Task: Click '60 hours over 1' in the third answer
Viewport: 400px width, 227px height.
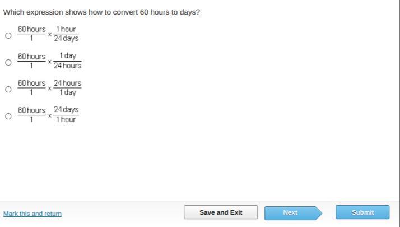Action: point(31,88)
